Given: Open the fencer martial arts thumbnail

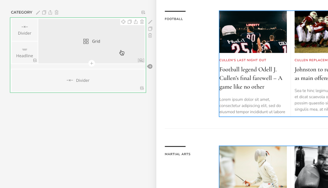Looking at the screenshot, I should [x=253, y=167].
